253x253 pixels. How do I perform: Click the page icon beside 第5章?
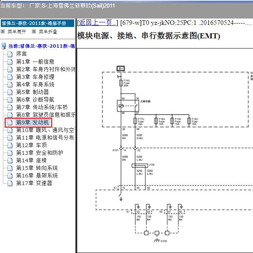pos(10,92)
